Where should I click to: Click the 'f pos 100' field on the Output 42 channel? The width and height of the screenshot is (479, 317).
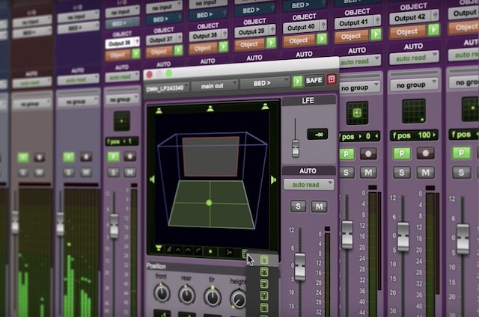[414, 135]
